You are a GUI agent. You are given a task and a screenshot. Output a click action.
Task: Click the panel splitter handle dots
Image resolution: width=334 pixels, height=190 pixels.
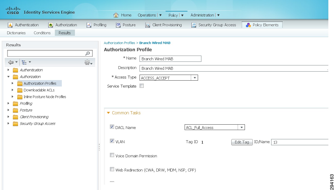pos(99,147)
